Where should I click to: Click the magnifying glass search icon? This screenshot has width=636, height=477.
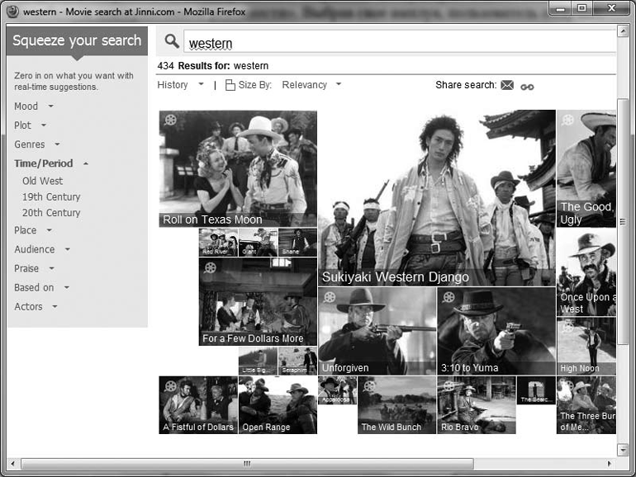point(172,41)
